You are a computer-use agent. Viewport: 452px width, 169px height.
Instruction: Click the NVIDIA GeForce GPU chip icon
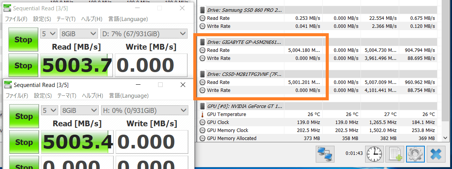pos(202,106)
